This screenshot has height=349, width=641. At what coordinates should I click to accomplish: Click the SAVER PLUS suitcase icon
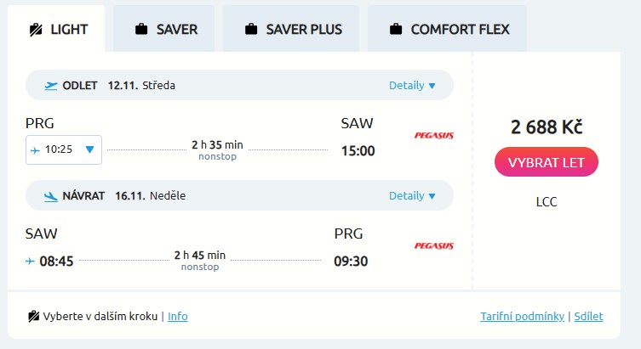coord(251,30)
